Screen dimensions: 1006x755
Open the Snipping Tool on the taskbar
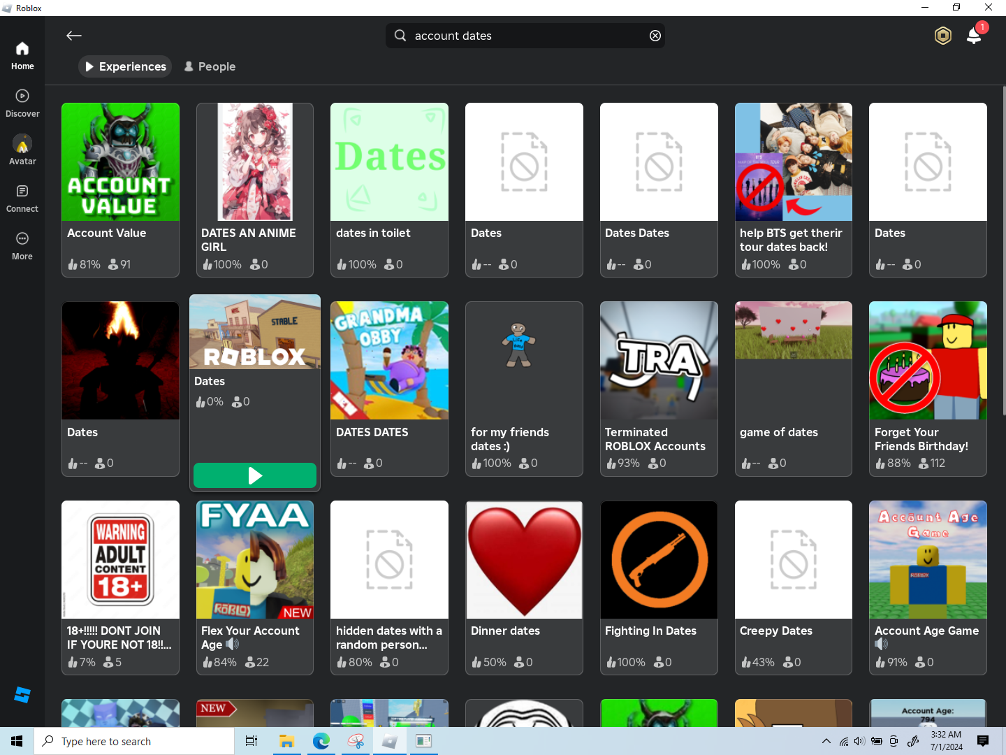[x=356, y=741]
